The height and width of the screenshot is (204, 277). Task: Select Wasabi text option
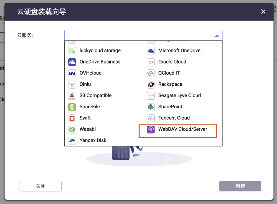pos(88,129)
